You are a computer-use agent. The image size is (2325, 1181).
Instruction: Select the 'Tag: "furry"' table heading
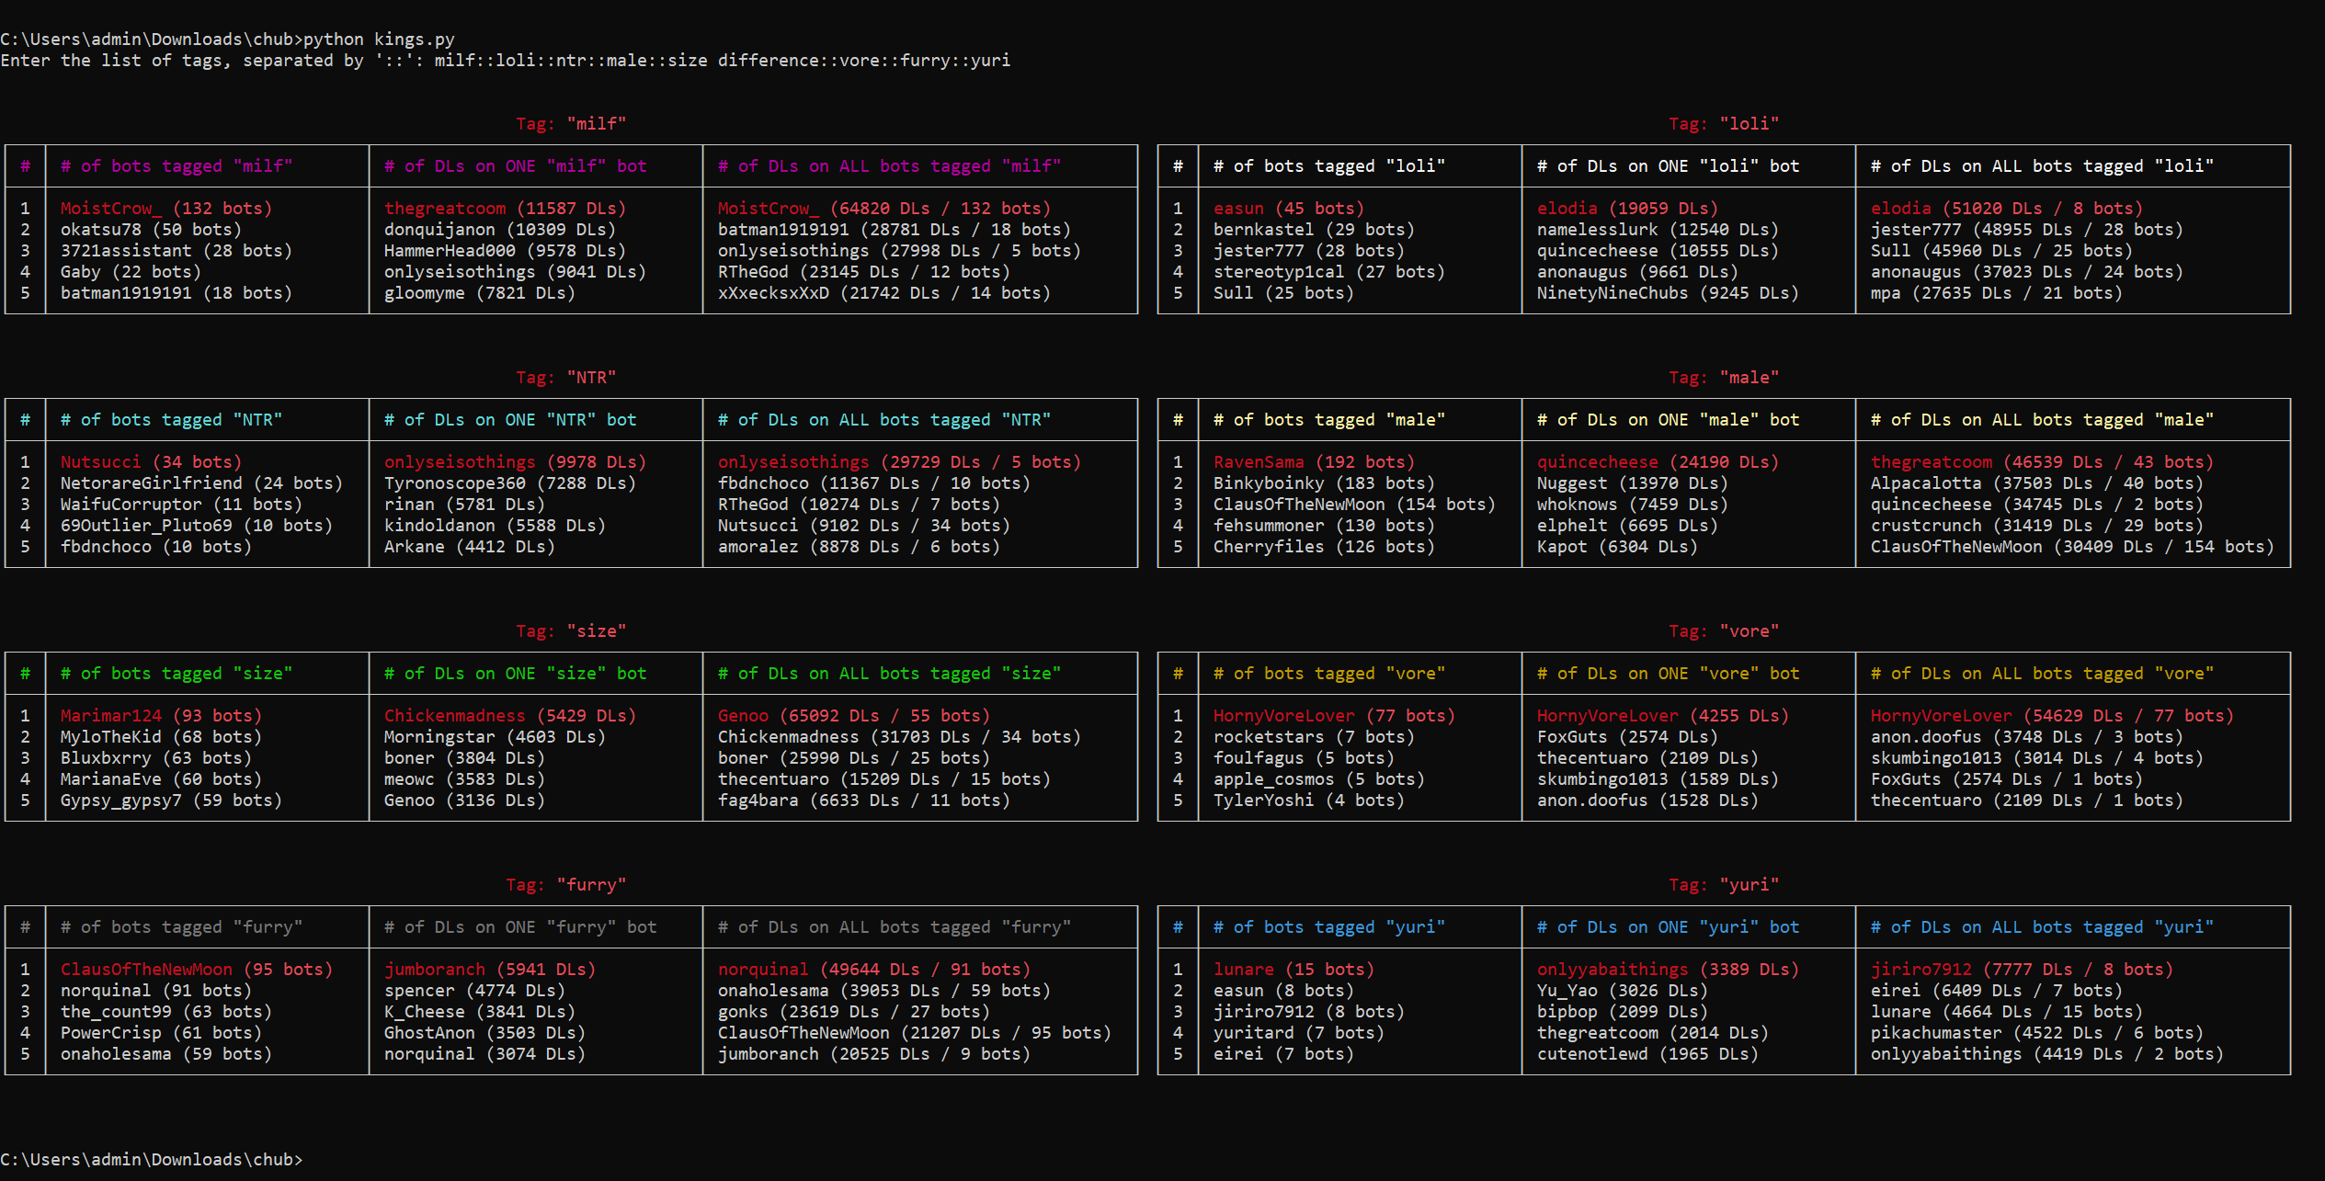[566, 884]
